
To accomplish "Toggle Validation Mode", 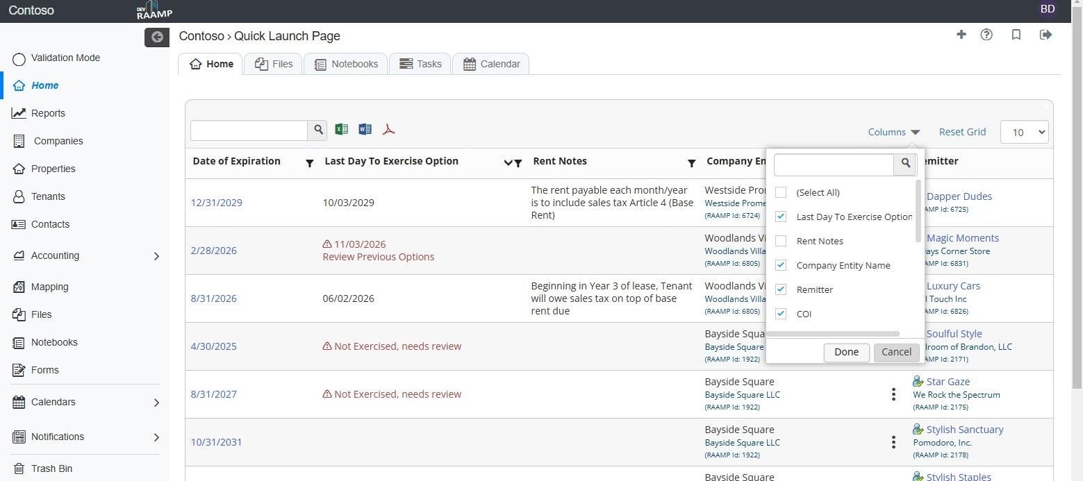I will [19, 58].
